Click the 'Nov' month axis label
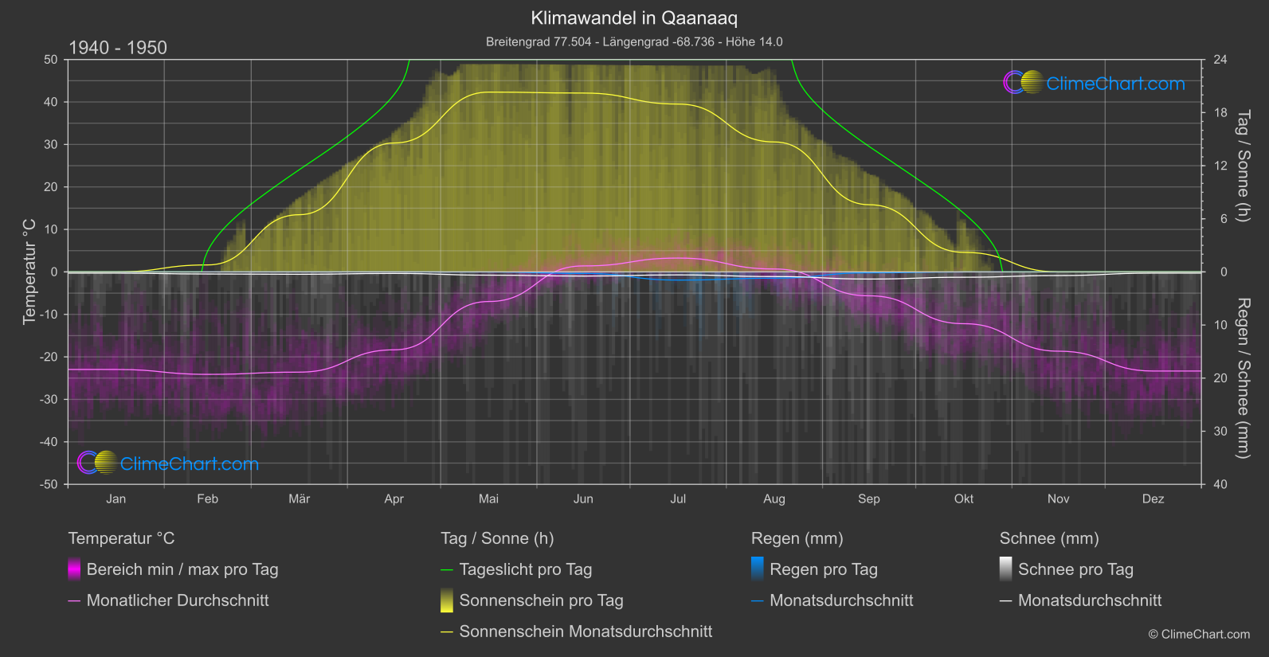 (1058, 499)
